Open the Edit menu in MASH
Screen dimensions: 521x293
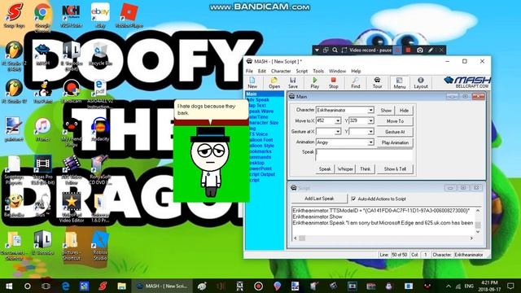262,71
